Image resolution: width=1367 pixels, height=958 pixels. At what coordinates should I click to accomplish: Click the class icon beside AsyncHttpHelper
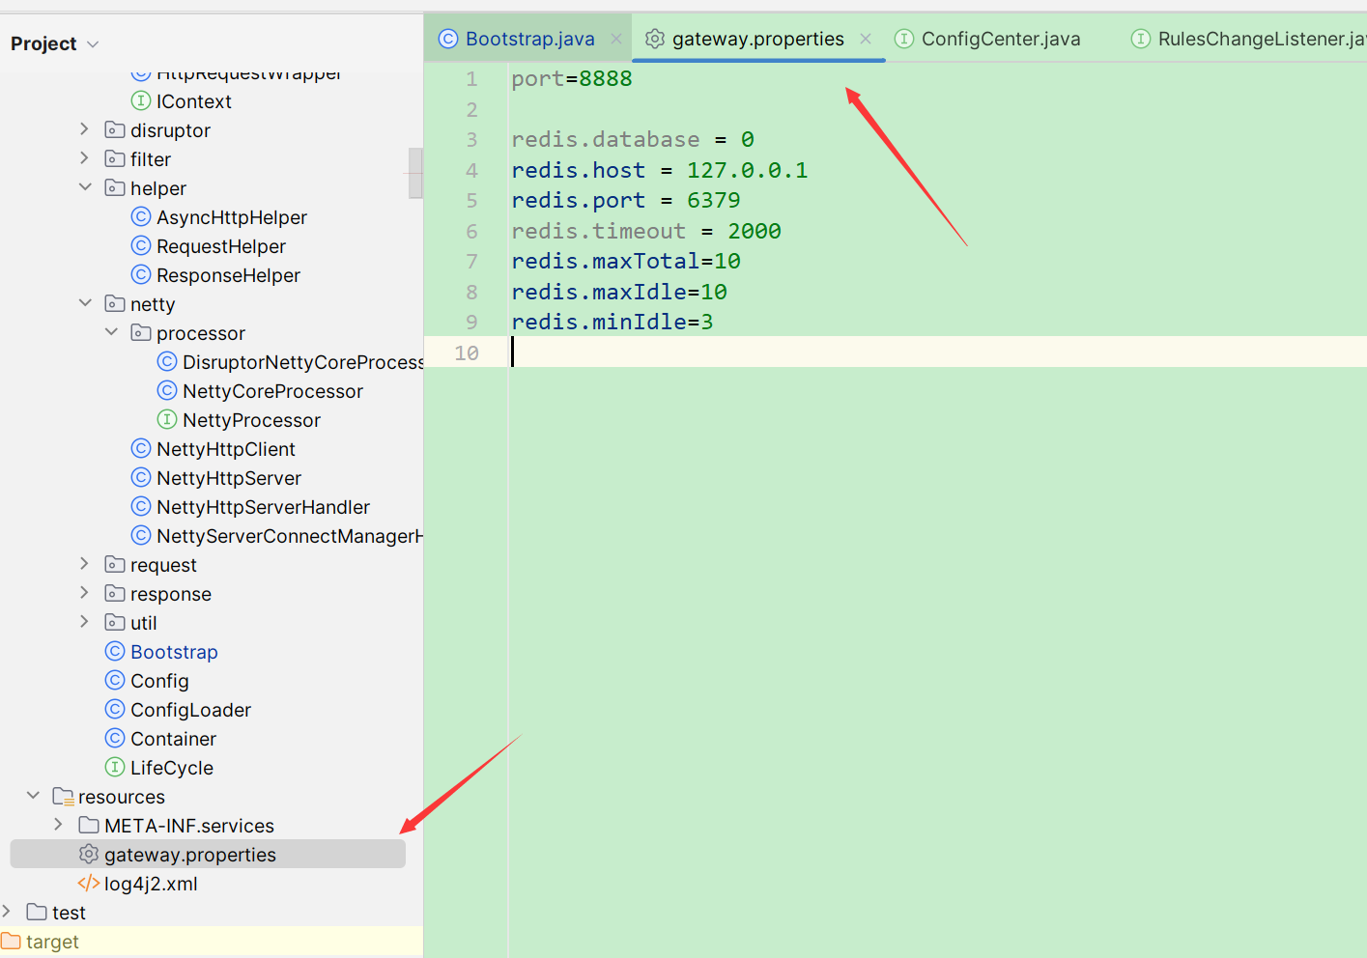click(x=141, y=217)
